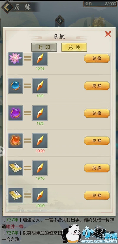This screenshot has width=118, height=244.
Task: Close the 巨鲲 exchange dialog with the red X
Action: point(108,34)
